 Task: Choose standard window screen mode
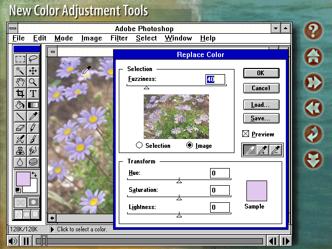(18, 214)
